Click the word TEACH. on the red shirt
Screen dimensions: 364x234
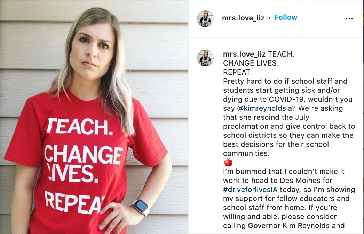click(80, 126)
